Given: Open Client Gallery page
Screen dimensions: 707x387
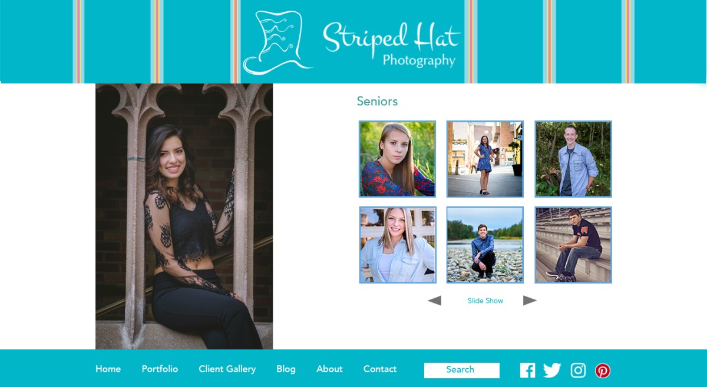Looking at the screenshot, I should [227, 369].
